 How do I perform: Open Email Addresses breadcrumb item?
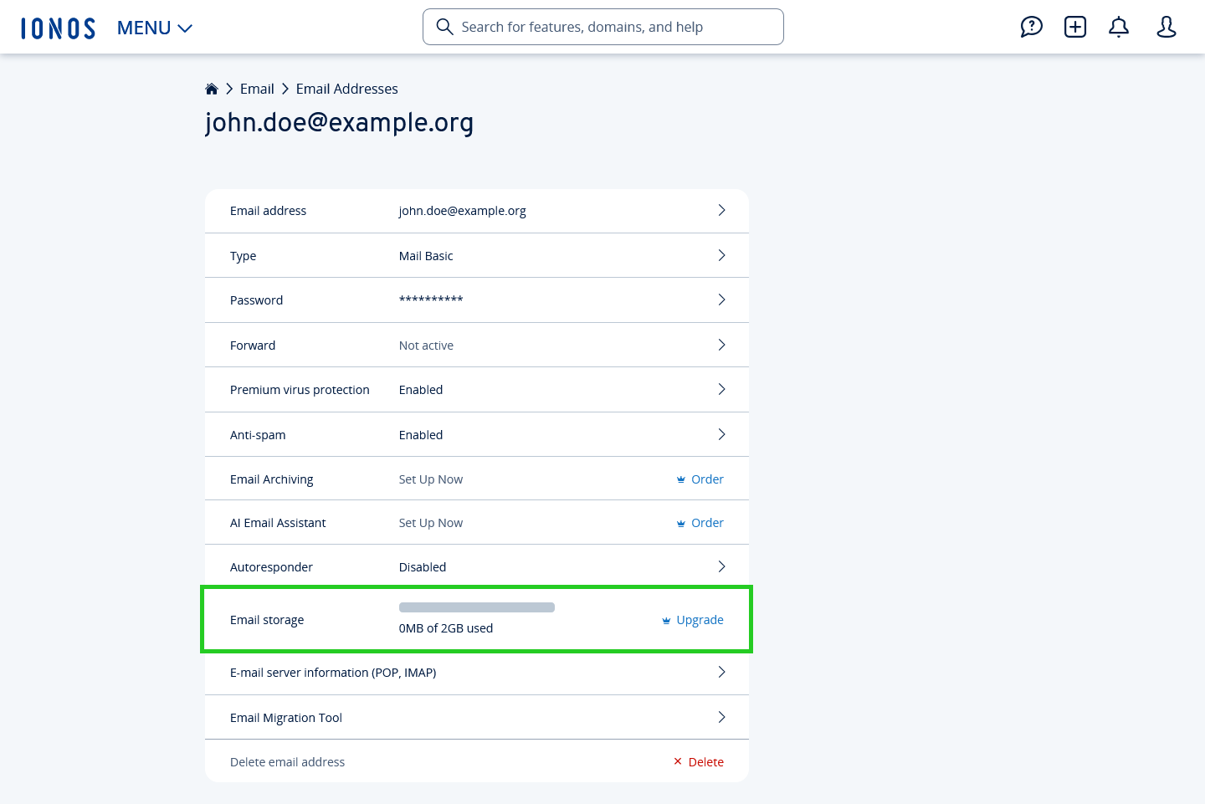click(346, 88)
